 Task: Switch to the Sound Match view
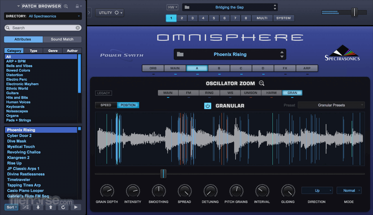pyautogui.click(x=62, y=39)
